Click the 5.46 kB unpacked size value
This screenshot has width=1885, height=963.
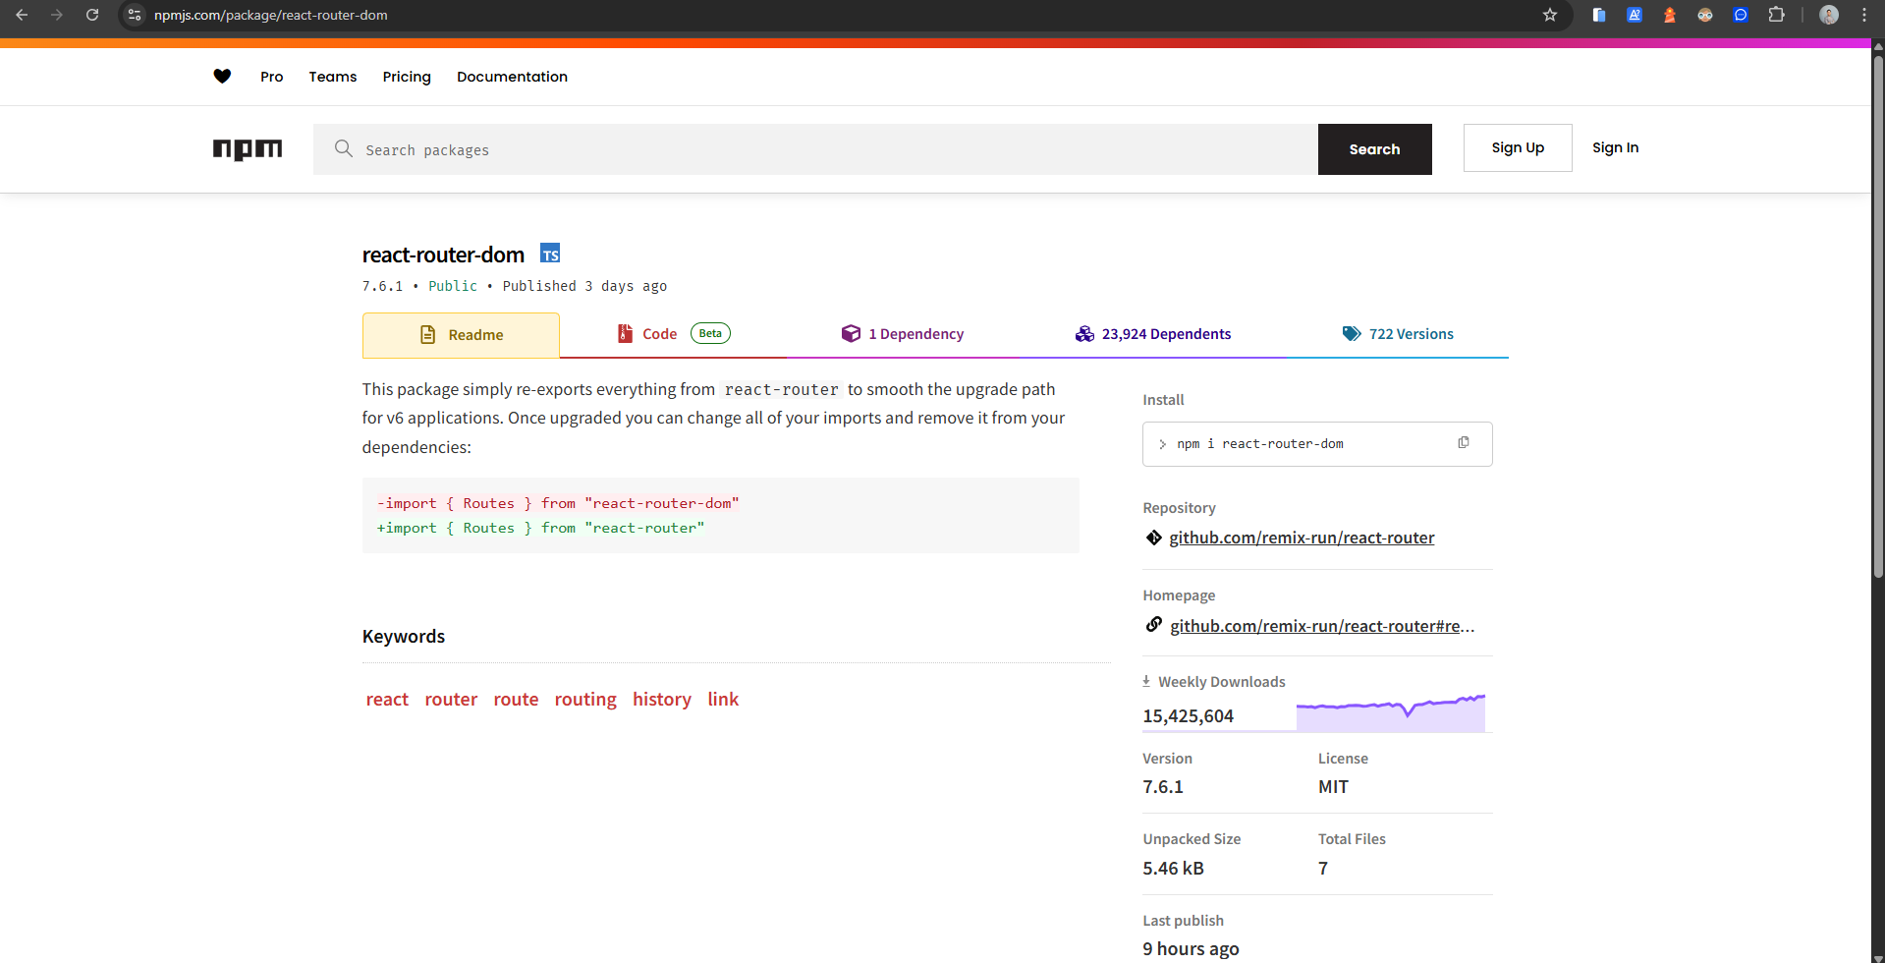pyautogui.click(x=1173, y=869)
